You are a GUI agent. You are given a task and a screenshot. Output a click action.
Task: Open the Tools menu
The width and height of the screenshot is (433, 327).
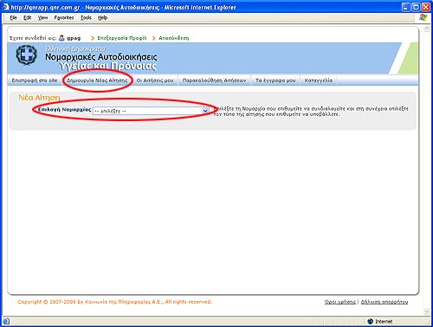(x=86, y=18)
